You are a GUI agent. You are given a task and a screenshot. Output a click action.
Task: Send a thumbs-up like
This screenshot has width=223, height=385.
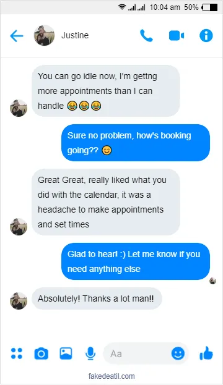tap(206, 353)
